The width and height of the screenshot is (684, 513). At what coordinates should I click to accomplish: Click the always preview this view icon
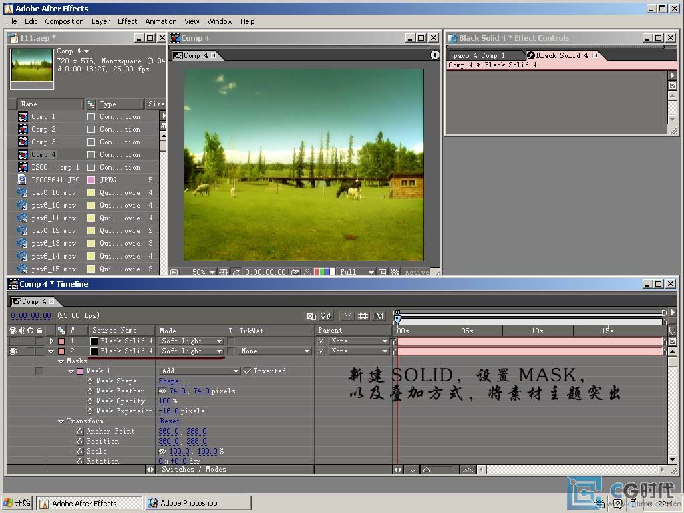tap(174, 272)
